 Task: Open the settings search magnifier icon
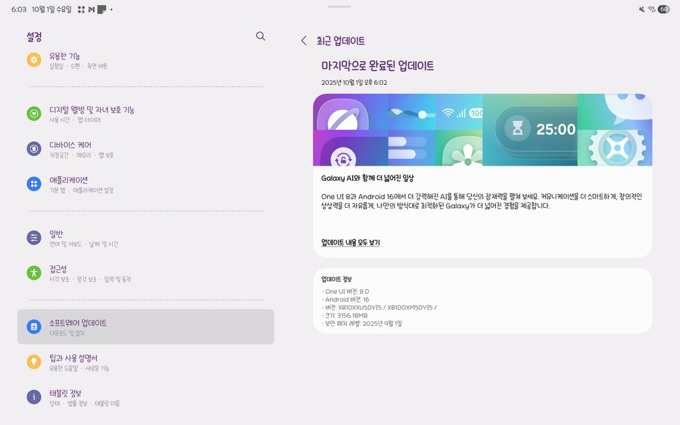tap(260, 36)
